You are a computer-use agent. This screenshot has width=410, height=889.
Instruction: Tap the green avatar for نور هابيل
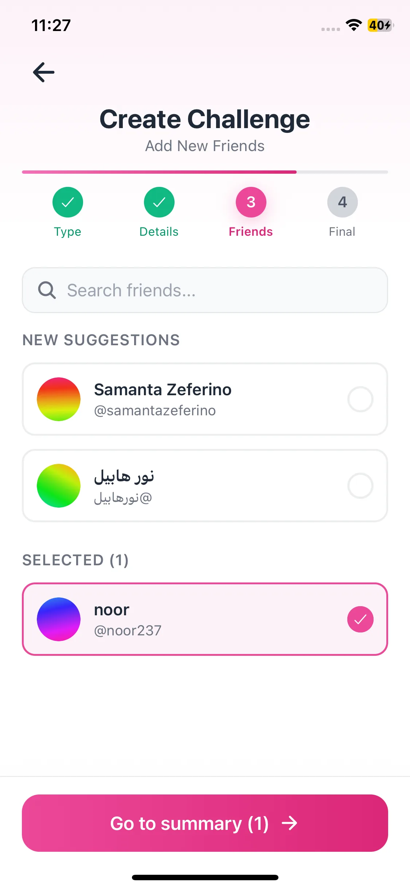[59, 486]
